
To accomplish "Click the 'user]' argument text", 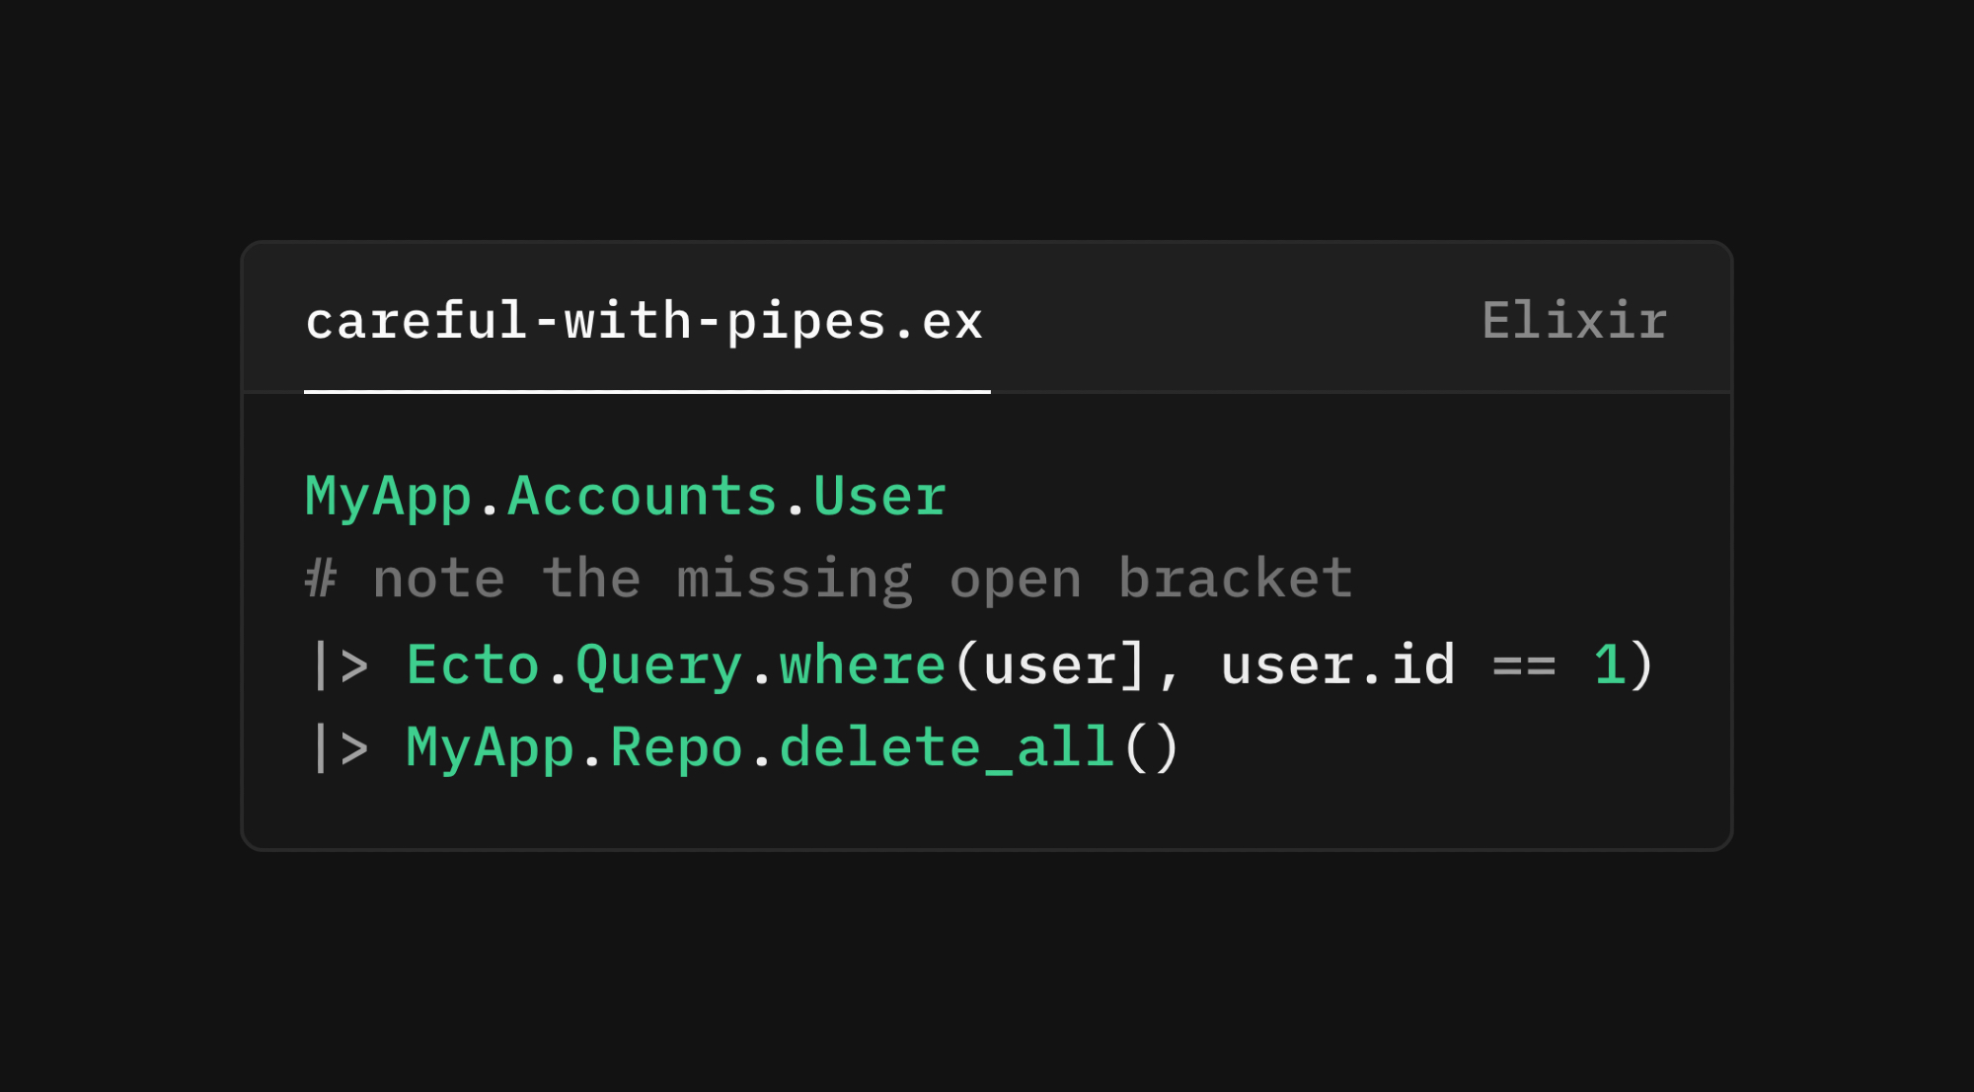I will (x=1064, y=665).
